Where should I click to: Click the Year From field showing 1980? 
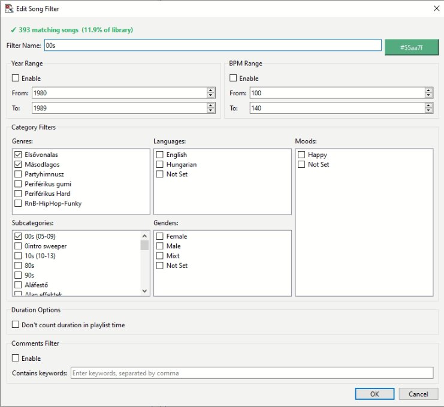click(119, 93)
